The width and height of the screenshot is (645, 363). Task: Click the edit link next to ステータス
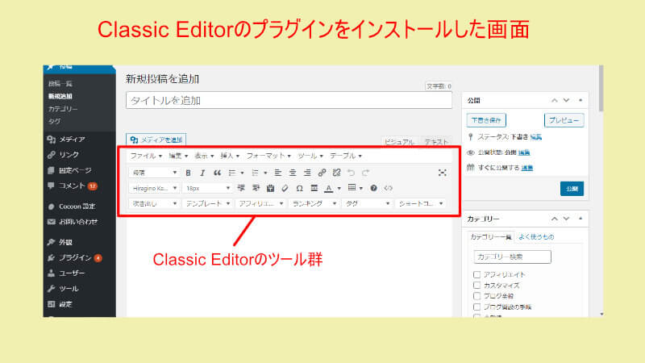(536, 137)
